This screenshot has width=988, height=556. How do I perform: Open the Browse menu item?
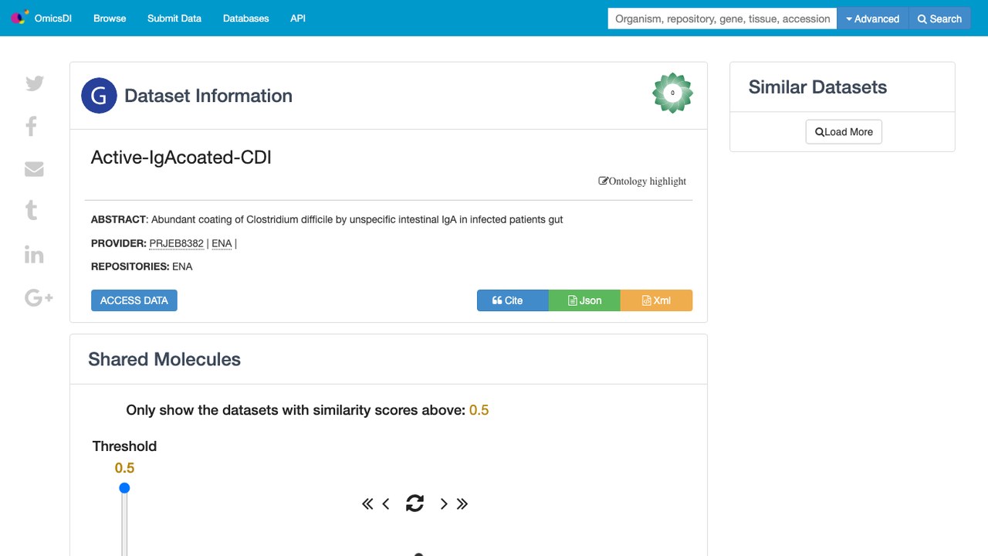pos(110,19)
